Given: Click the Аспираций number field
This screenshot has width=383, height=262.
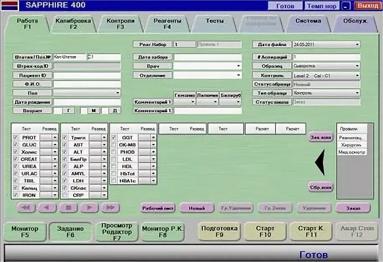Looking at the screenshot, I should pyautogui.click(x=326, y=57).
